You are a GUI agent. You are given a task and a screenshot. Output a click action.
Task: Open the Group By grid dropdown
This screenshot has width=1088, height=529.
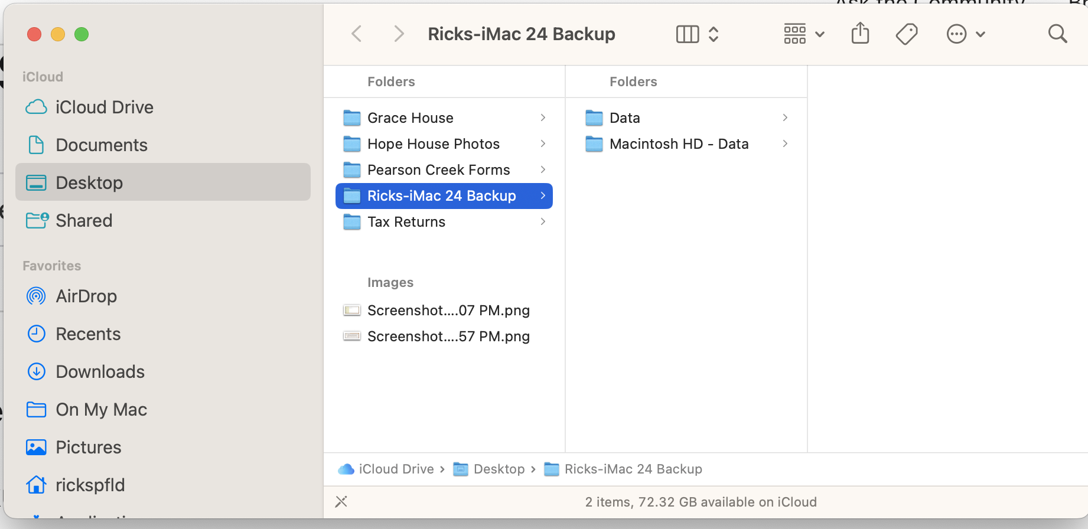[803, 34]
